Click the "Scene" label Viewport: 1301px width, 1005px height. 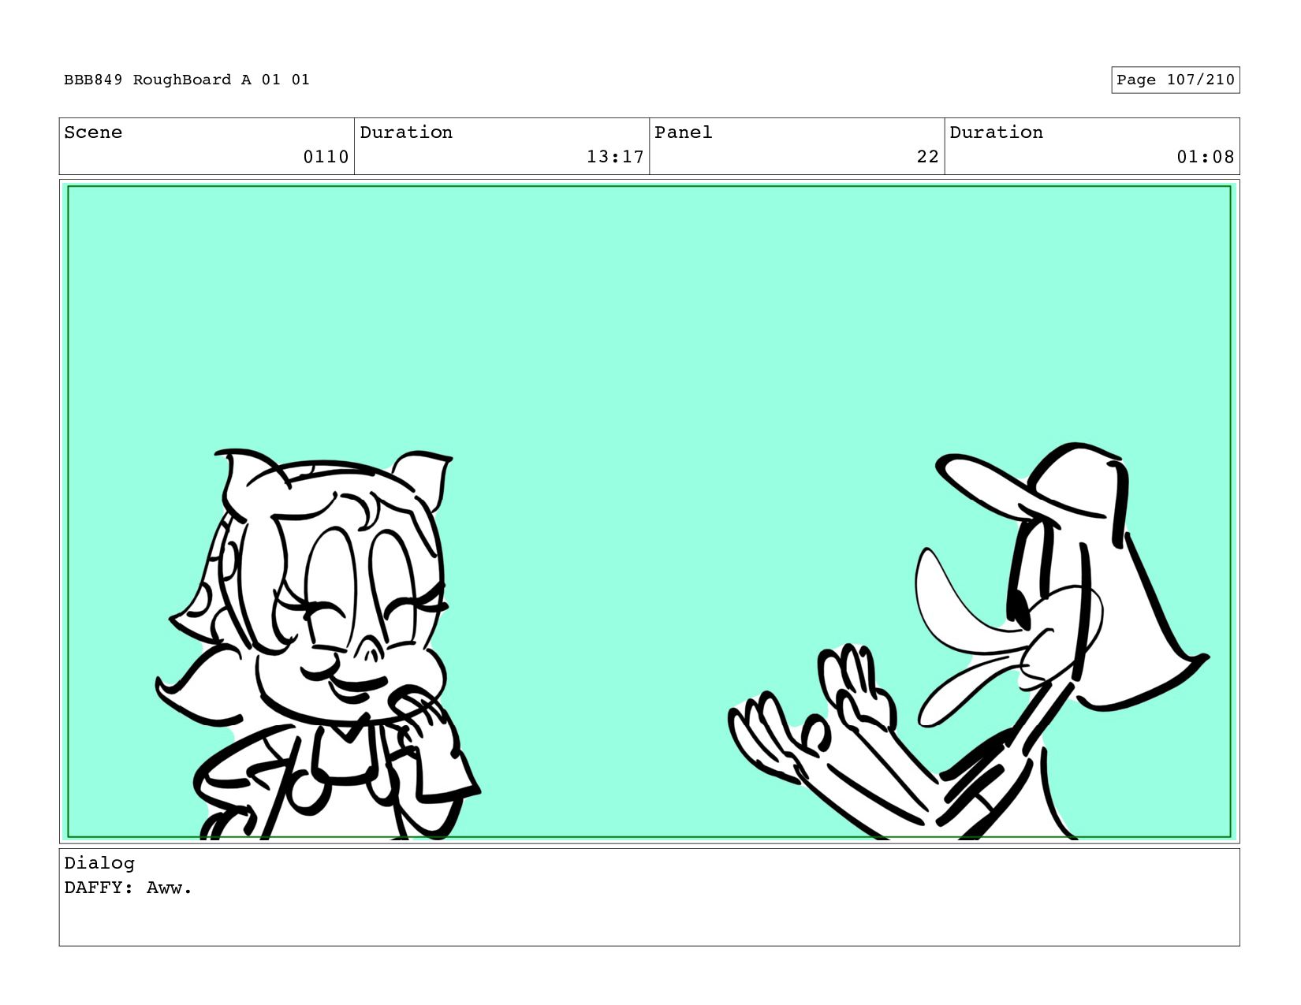[93, 132]
